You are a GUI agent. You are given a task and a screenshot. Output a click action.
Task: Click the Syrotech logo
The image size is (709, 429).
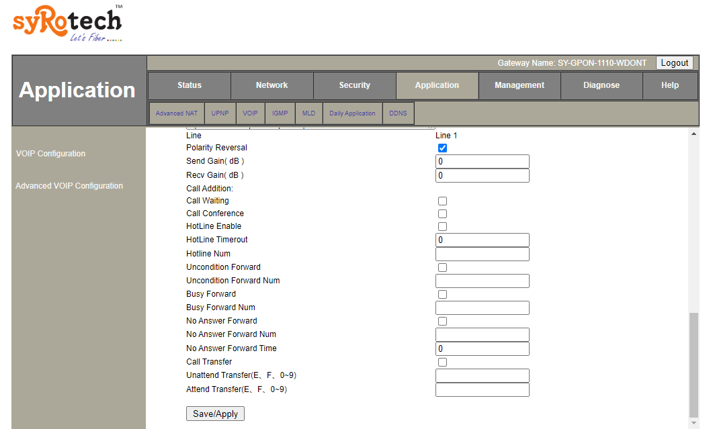pos(67,23)
